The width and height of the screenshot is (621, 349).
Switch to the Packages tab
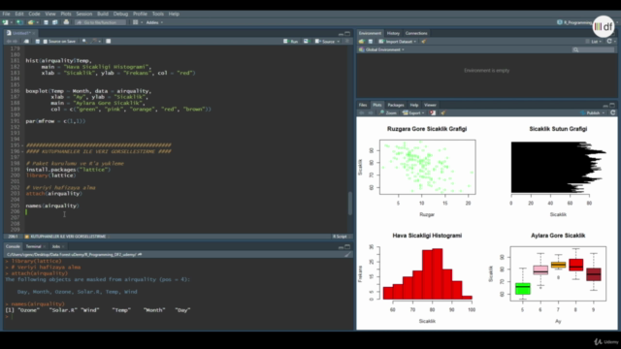(x=396, y=106)
